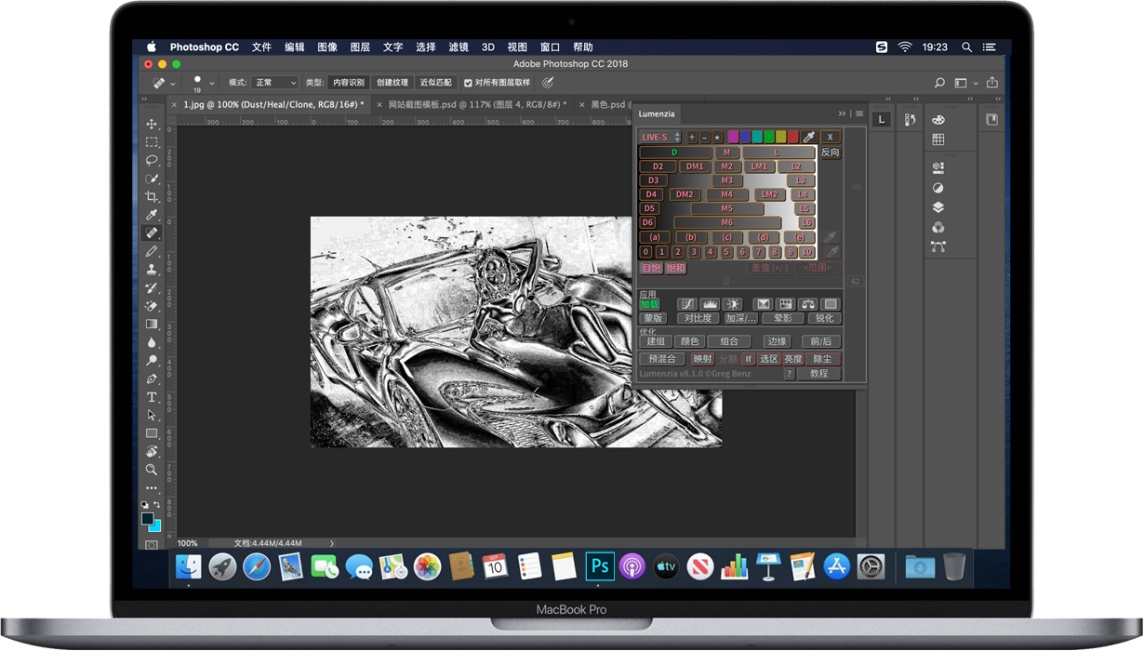Toggle 反向 in the Lumenzia panel
Viewport: 1144px width, 651px height.
[830, 152]
